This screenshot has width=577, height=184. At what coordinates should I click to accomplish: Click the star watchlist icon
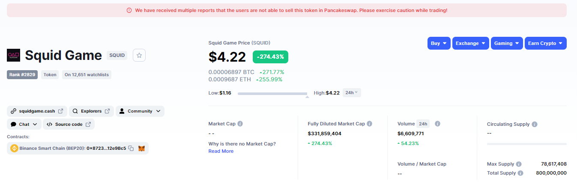pos(140,55)
